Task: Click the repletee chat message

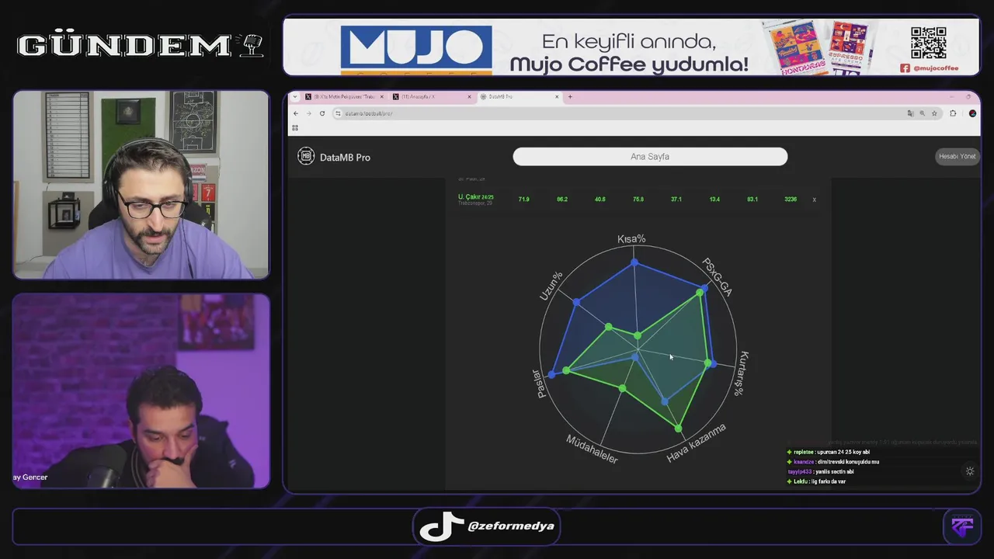Action: pyautogui.click(x=828, y=452)
